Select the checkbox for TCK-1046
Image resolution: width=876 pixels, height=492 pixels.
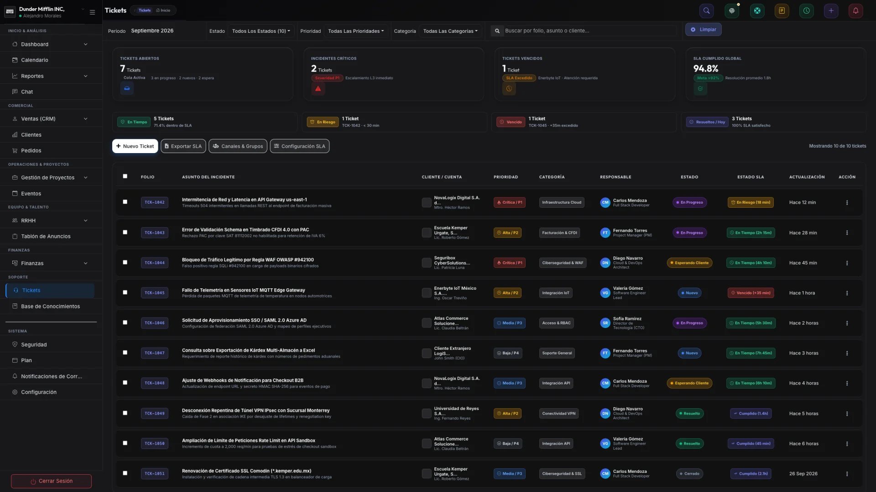tap(125, 323)
